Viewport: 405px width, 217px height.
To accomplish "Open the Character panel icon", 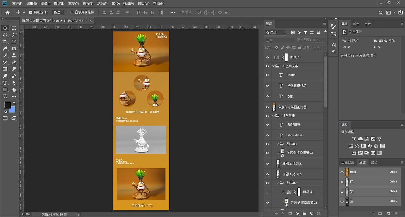I will 334,45.
